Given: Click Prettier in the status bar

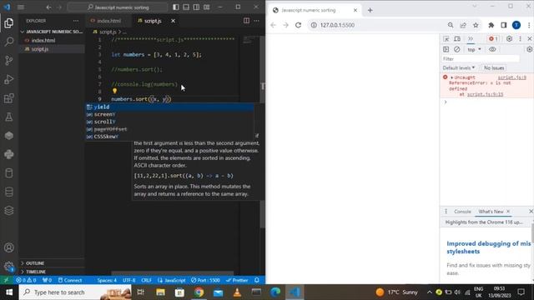Looking at the screenshot, I should click(237, 280).
